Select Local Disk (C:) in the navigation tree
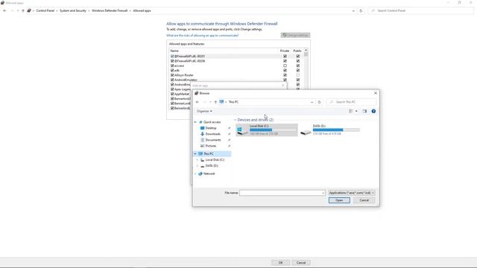 point(215,160)
